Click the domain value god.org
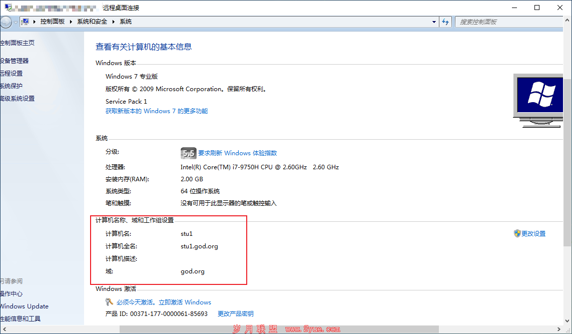The height and width of the screenshot is (334, 572). click(x=193, y=271)
